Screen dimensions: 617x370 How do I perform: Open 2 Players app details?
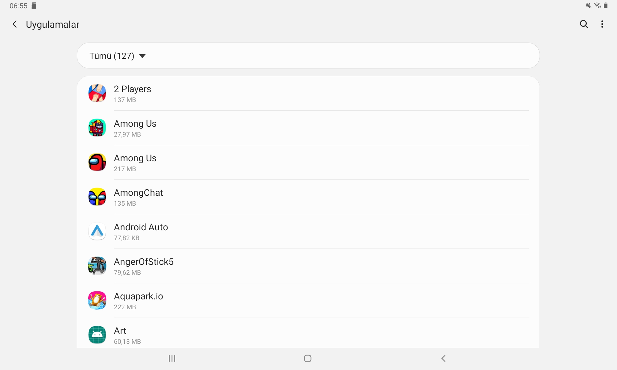[x=308, y=93]
